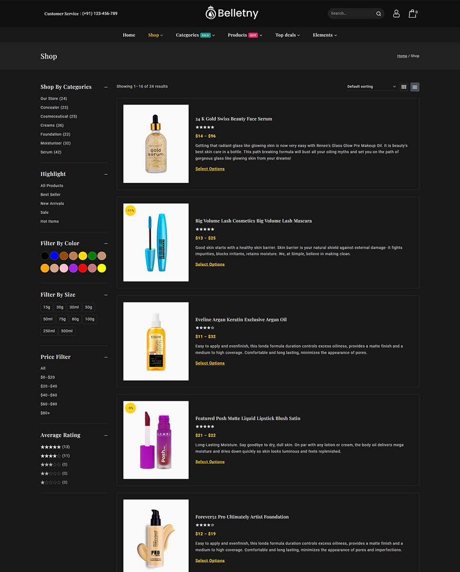Viewport: 460px width, 572px height.
Task: Open the Top deals menu
Action: [x=287, y=35]
